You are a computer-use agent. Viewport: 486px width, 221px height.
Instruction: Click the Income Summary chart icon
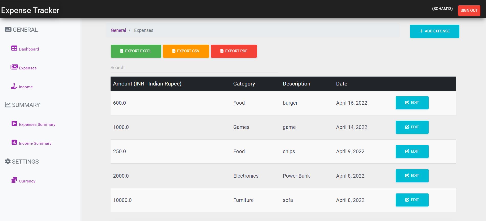(14, 142)
